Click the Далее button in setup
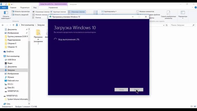The image size is (197, 111). (136, 90)
